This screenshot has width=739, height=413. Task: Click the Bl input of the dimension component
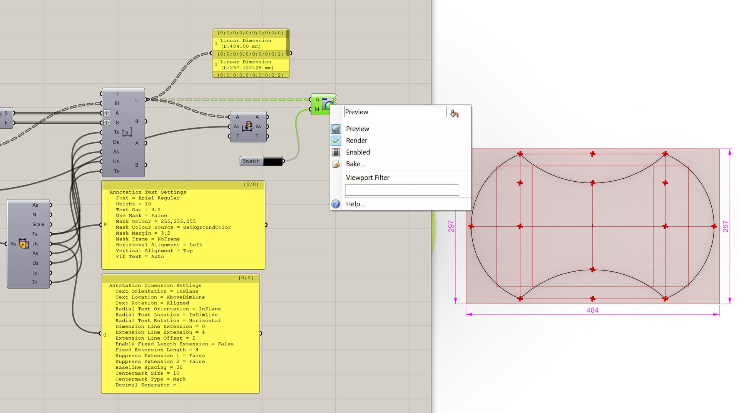pyautogui.click(x=117, y=103)
